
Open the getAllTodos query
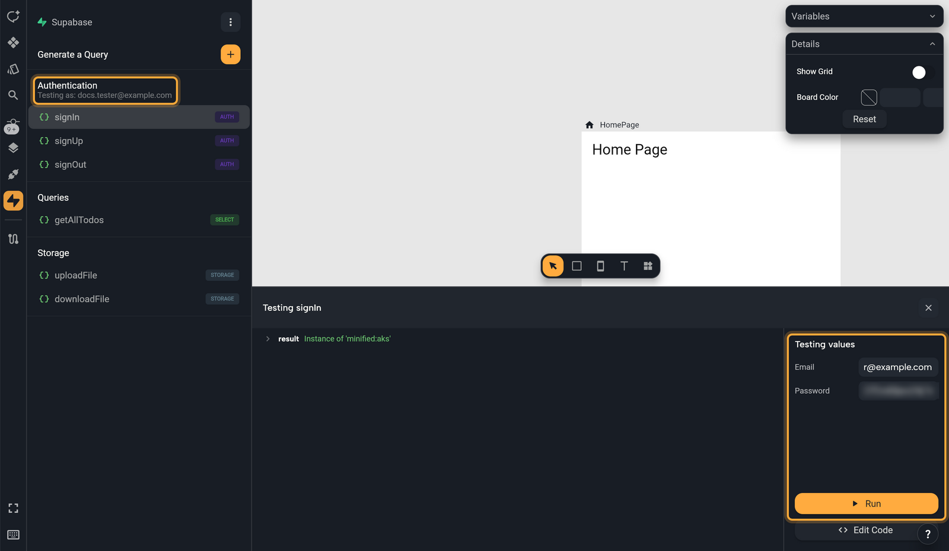[x=139, y=220]
